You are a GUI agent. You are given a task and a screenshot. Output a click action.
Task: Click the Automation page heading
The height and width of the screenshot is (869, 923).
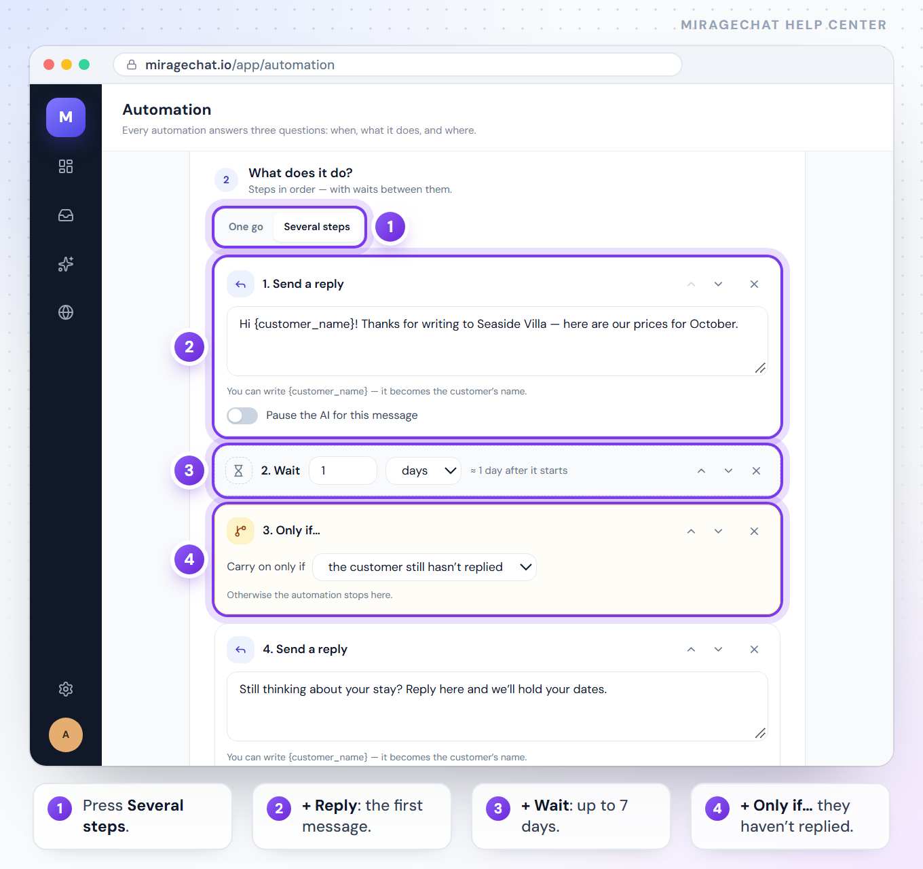click(x=167, y=109)
